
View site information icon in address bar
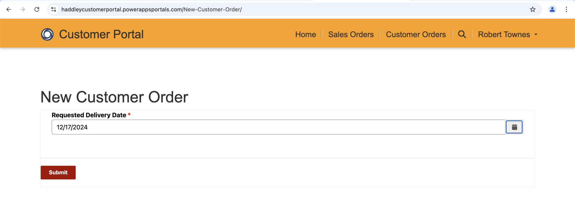tap(54, 9)
